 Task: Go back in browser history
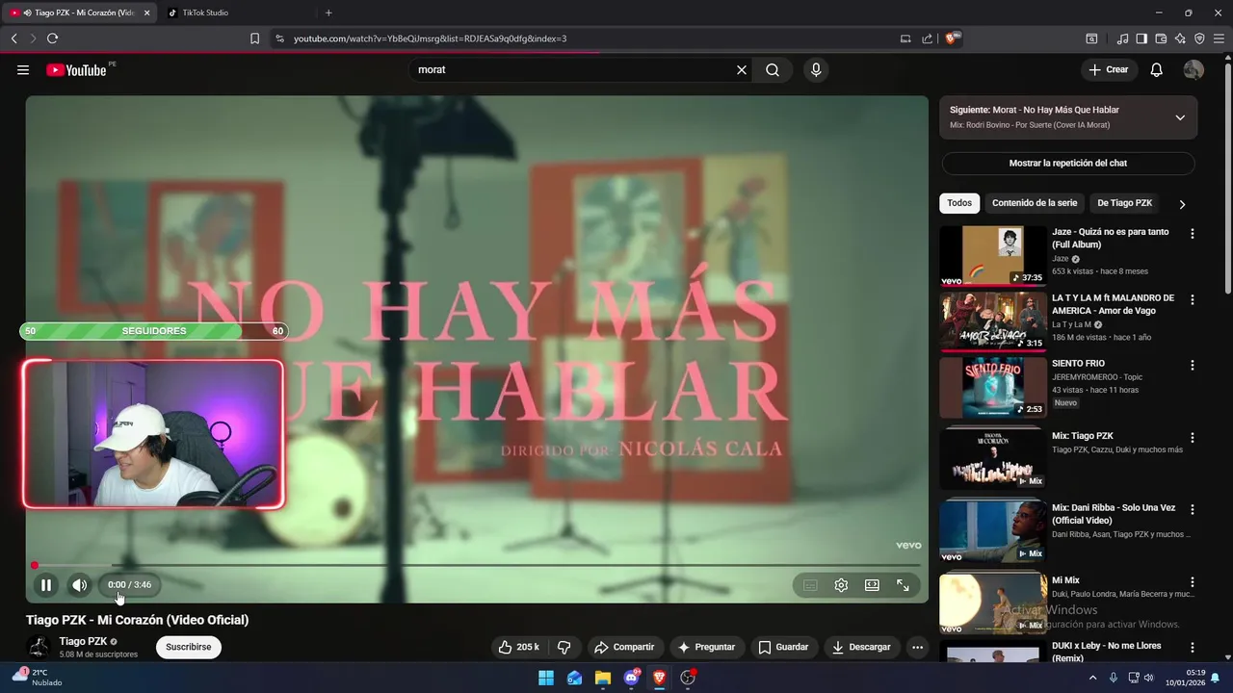tap(13, 38)
